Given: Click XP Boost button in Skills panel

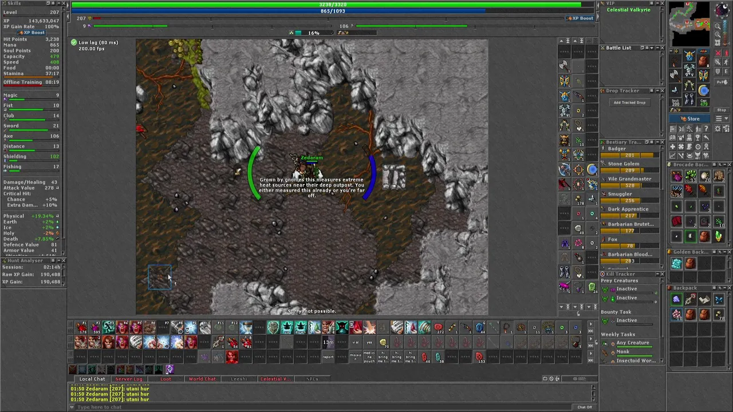Looking at the screenshot, I should 31,33.
